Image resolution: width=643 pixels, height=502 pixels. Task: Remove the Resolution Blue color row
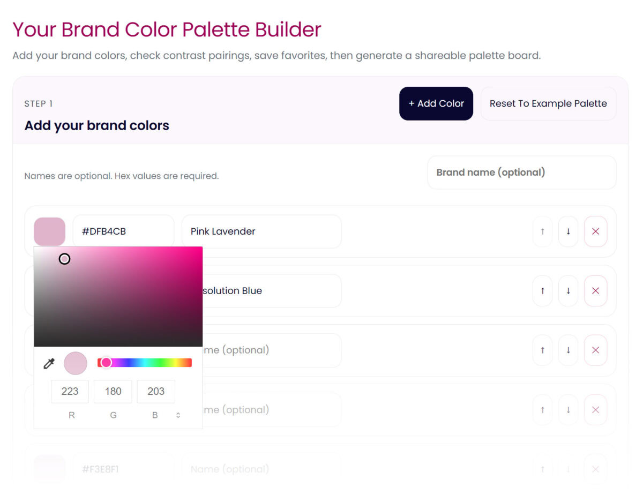click(x=595, y=290)
